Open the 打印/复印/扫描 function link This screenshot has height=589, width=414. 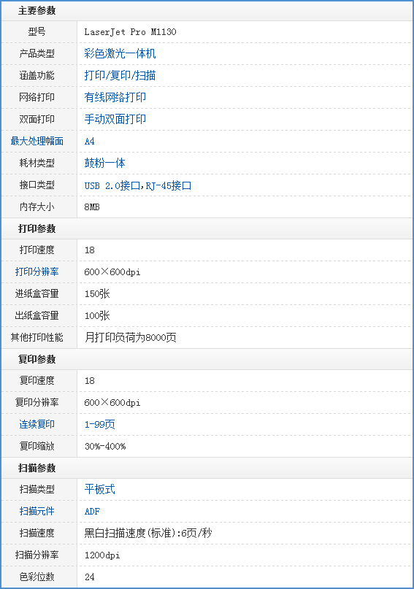[120, 75]
